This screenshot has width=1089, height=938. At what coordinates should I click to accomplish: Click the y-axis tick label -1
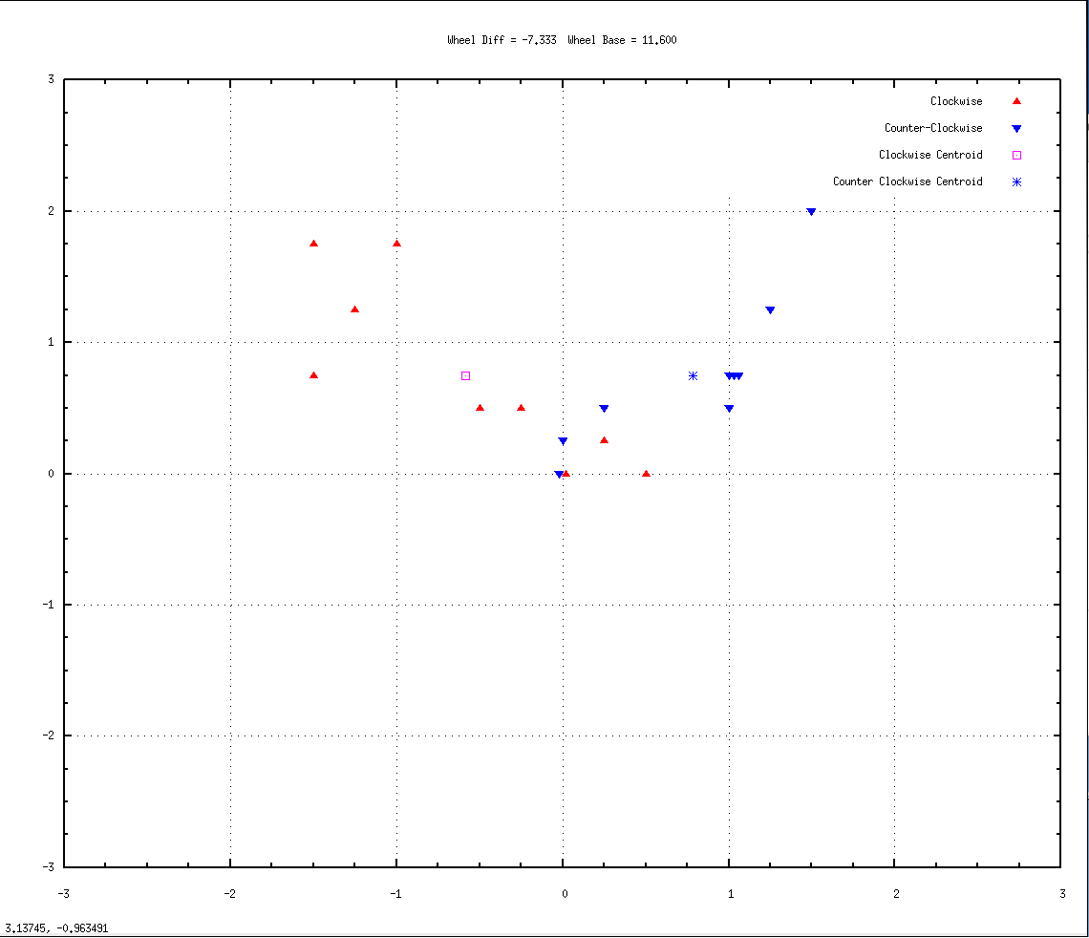click(x=48, y=604)
